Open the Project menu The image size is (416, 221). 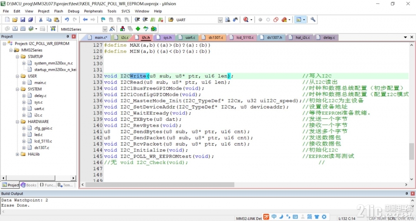pyautogui.click(x=44, y=11)
